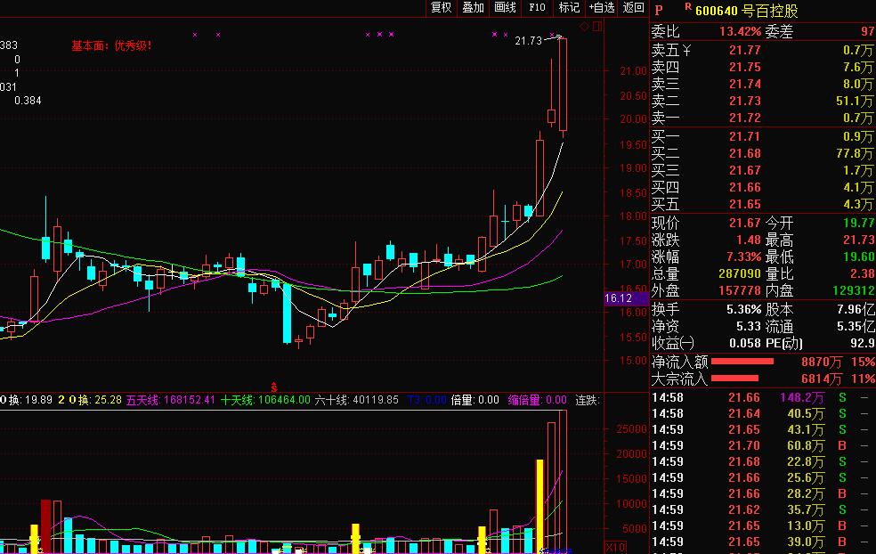
Task: Click the 返回 back button
Action: tap(634, 7)
